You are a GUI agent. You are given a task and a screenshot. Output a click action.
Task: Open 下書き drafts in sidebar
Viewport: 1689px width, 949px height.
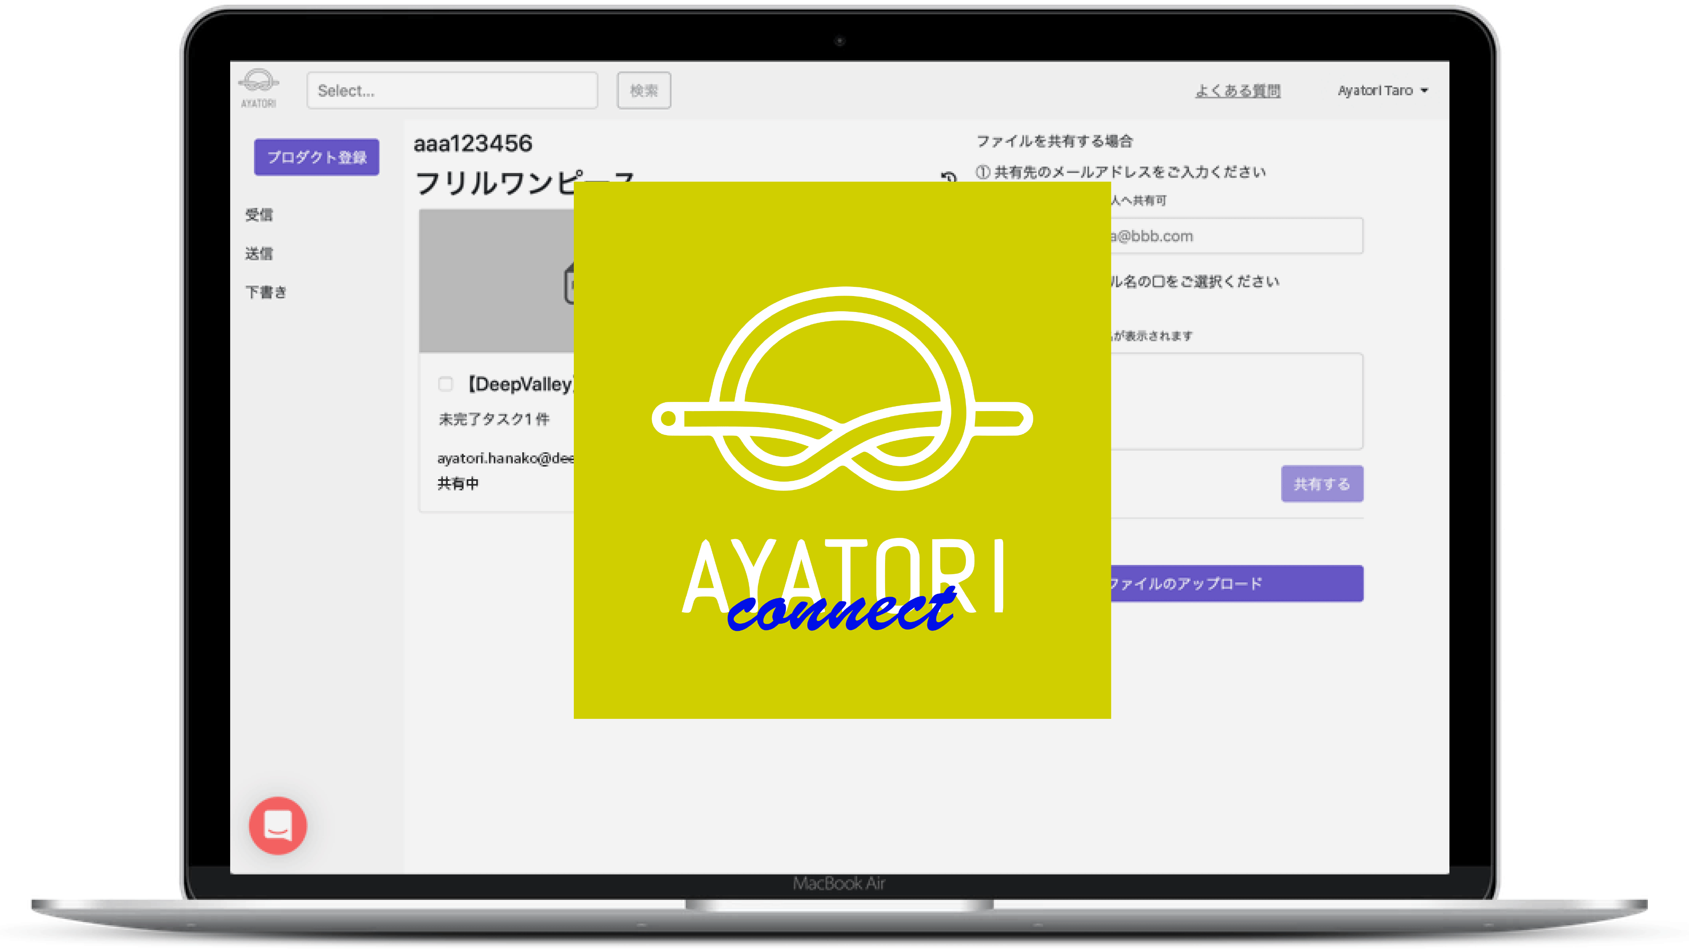[x=266, y=292]
